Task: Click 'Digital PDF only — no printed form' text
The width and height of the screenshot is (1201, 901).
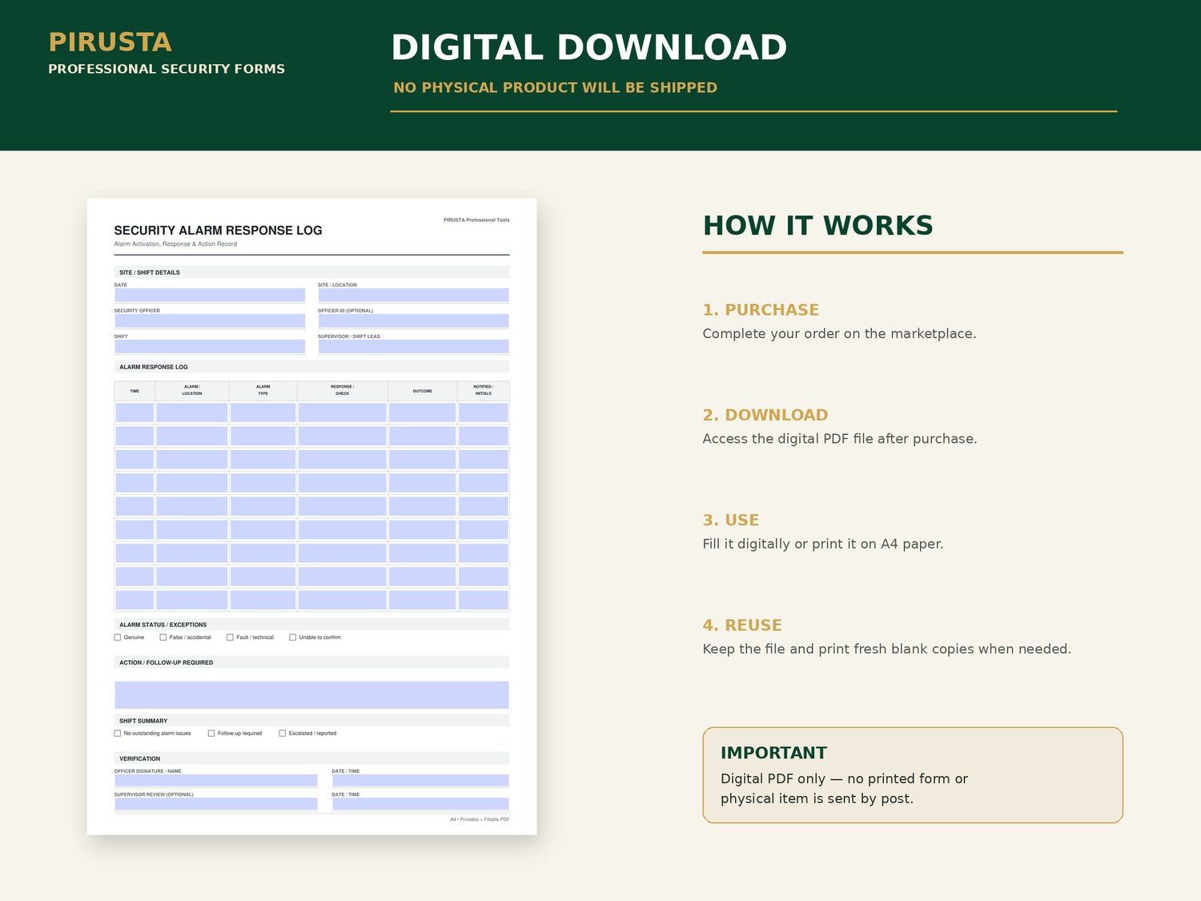Action: pyautogui.click(x=835, y=778)
